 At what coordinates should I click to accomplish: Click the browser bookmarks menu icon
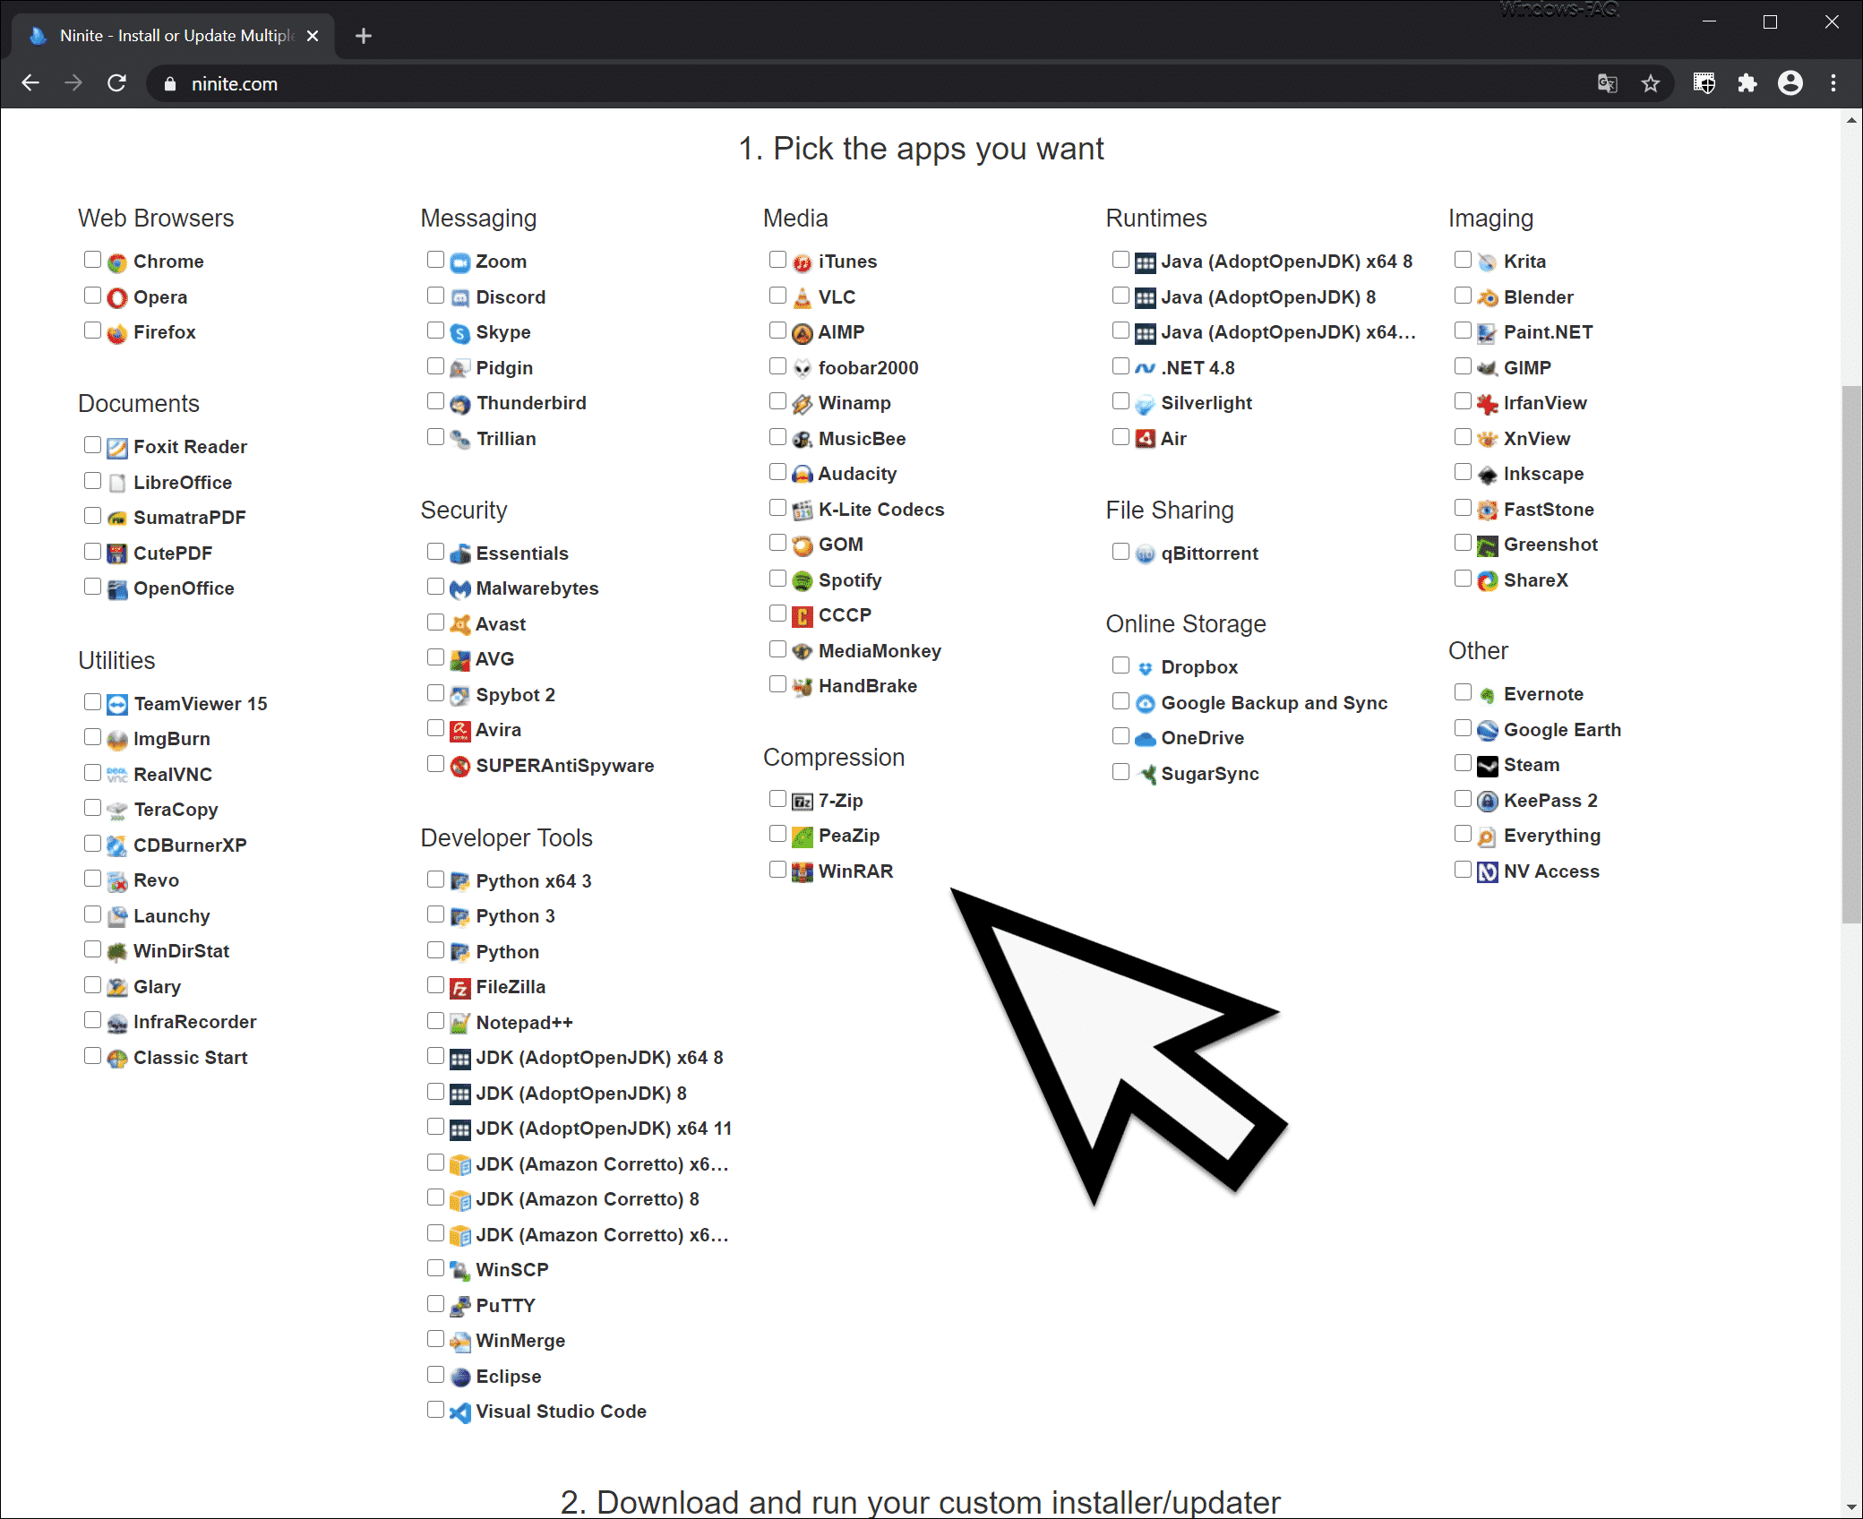[x=1650, y=83]
